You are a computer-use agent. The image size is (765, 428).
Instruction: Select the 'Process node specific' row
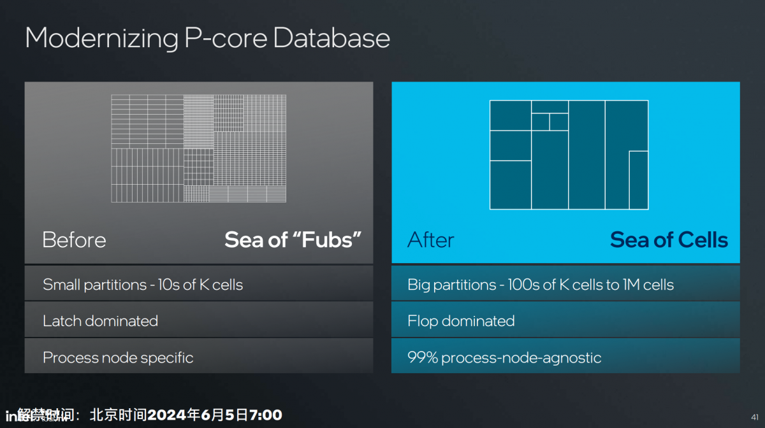pyautogui.click(x=199, y=357)
